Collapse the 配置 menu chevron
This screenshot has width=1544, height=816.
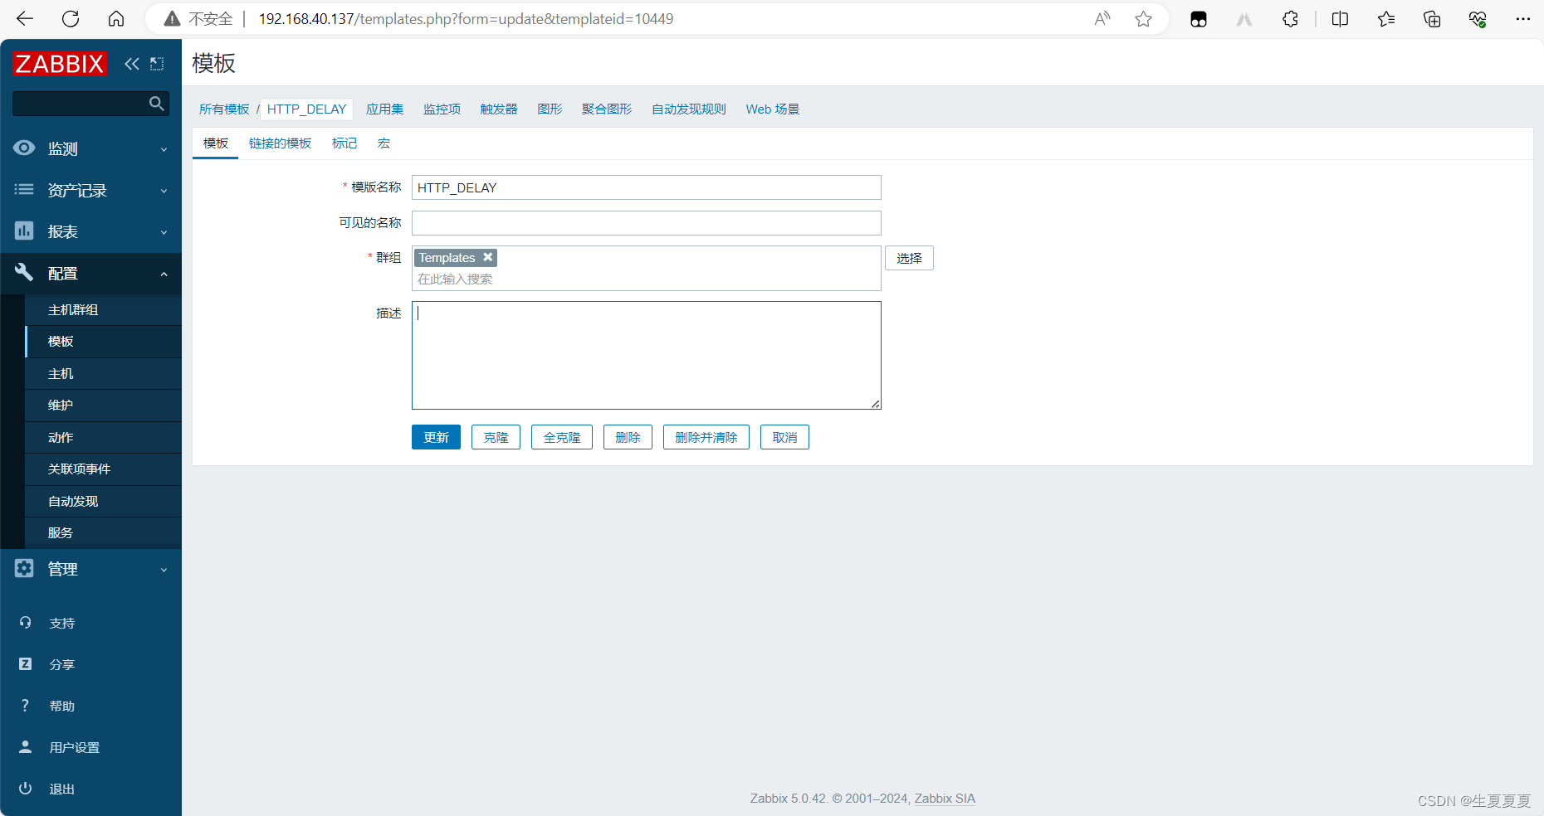(x=164, y=274)
